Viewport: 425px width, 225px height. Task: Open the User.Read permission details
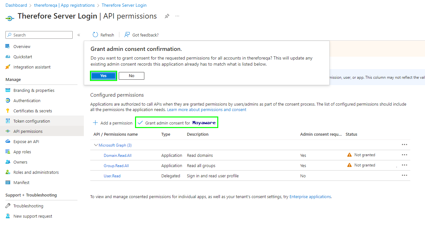pyautogui.click(x=112, y=176)
